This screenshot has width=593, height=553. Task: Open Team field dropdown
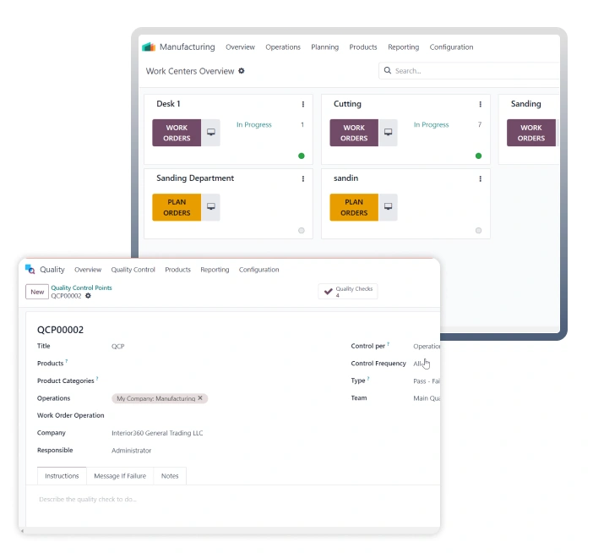click(427, 397)
